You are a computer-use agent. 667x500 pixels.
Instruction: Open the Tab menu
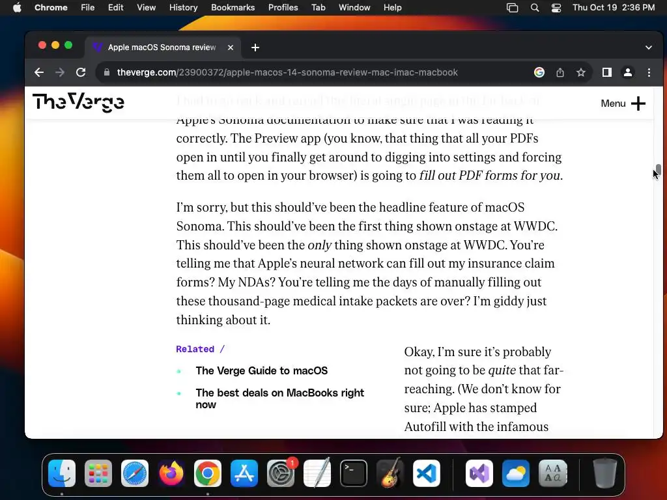[318, 8]
